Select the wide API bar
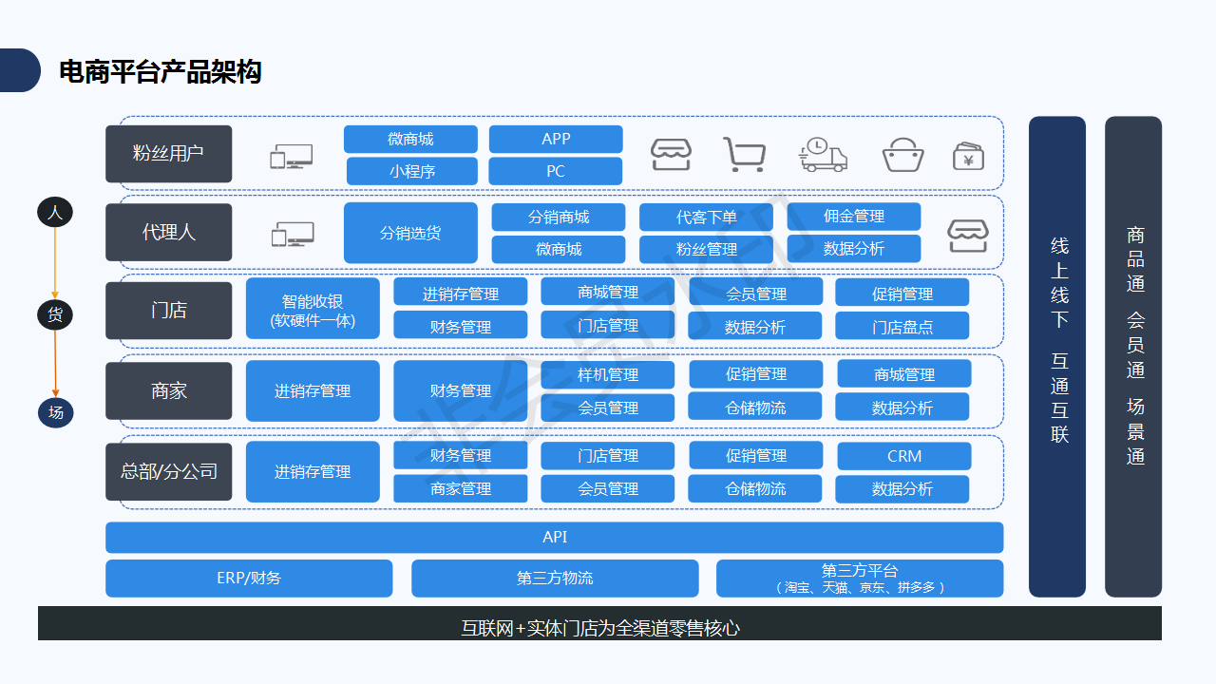Viewport: 1216px width, 684px height. coord(554,538)
